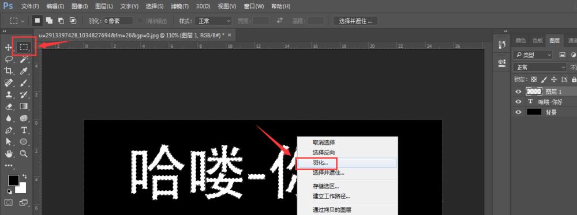Open the 文字(Y) menu
This screenshot has height=215, width=577.
(x=129, y=6)
